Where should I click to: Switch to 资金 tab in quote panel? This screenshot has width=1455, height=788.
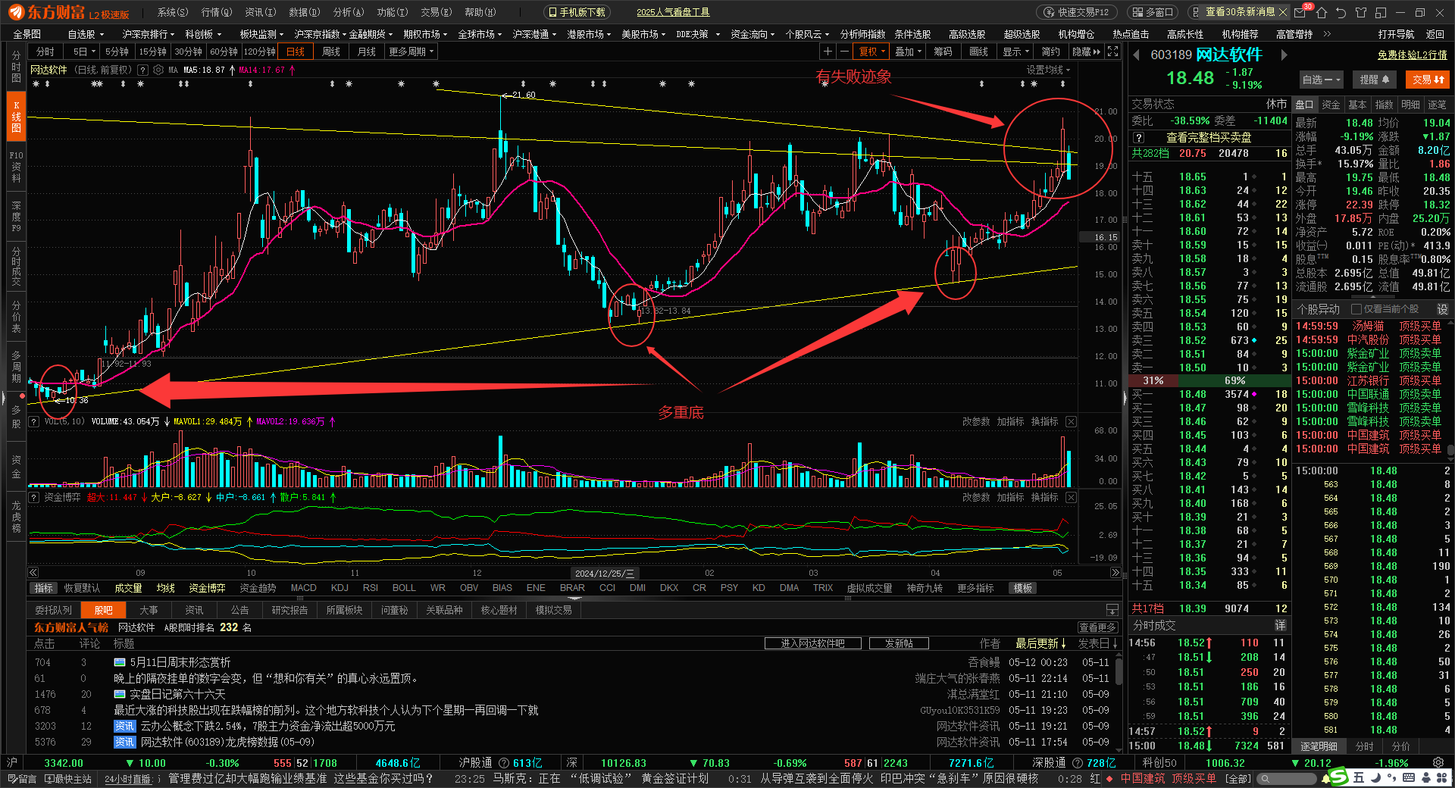1331,105
